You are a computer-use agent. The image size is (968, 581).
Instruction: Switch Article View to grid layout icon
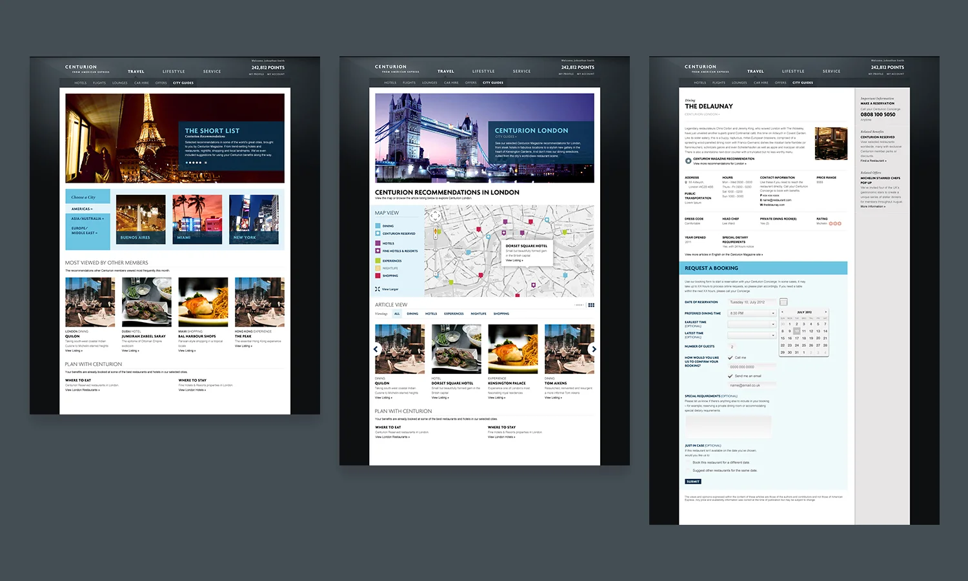pos(591,305)
